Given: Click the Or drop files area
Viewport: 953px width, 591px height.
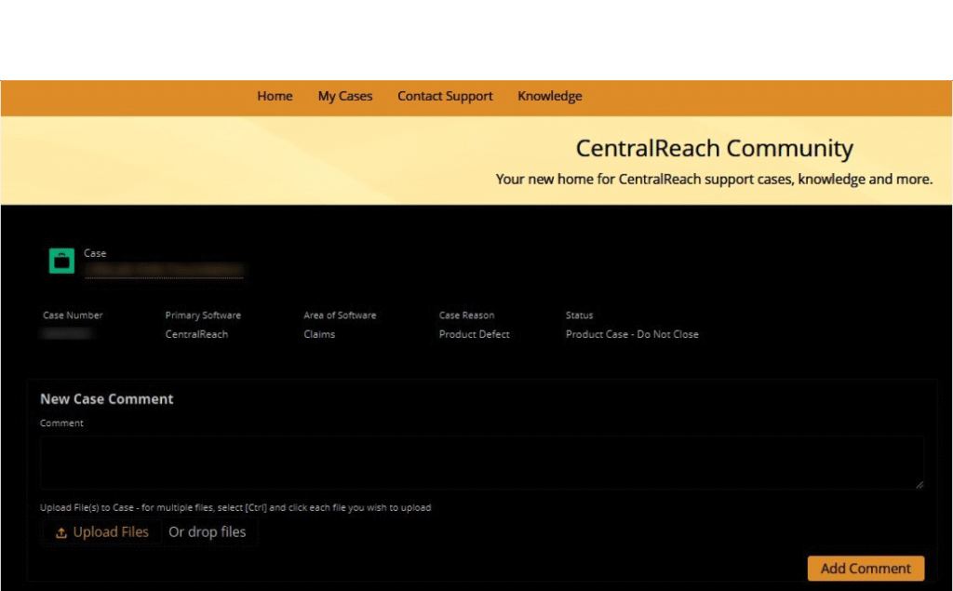Looking at the screenshot, I should click(x=208, y=531).
